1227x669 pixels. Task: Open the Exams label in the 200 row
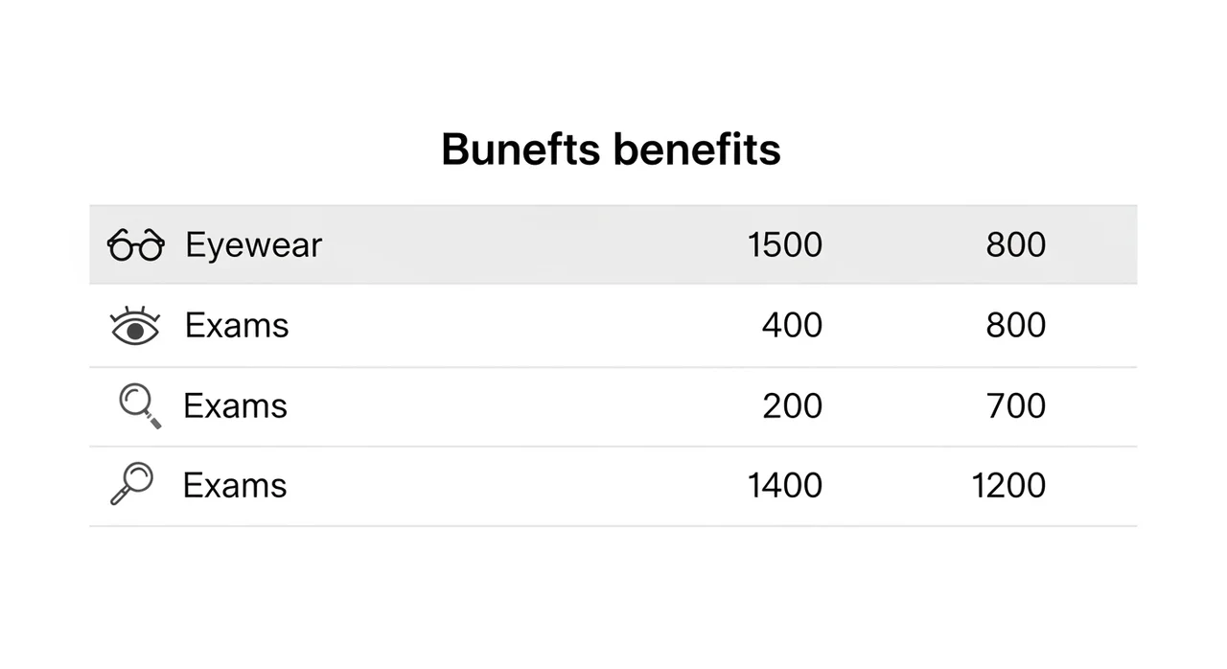tap(235, 406)
